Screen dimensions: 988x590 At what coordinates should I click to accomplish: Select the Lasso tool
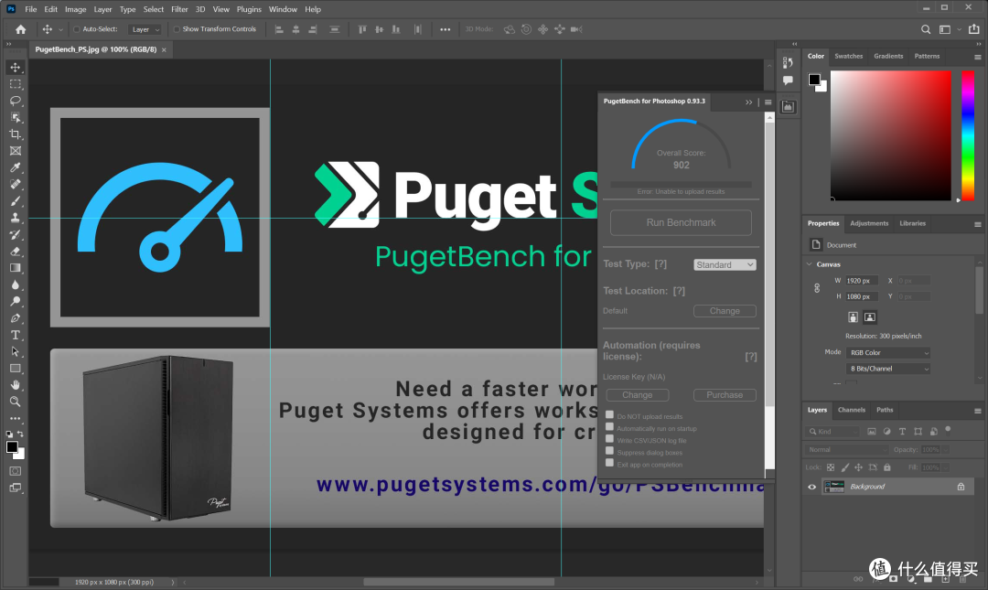[16, 101]
